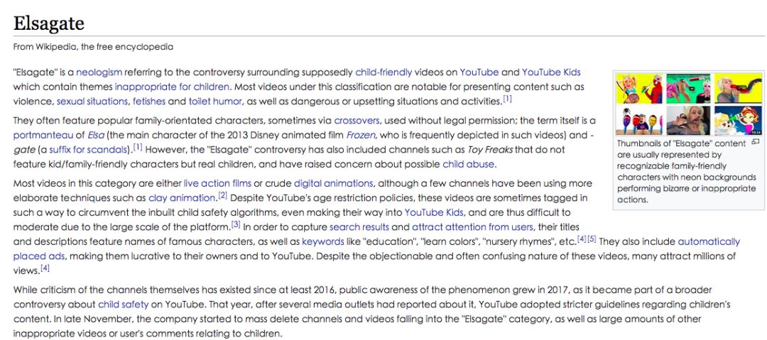Click the 'toilet humor' link
This screenshot has height=340, width=767.
pos(216,101)
